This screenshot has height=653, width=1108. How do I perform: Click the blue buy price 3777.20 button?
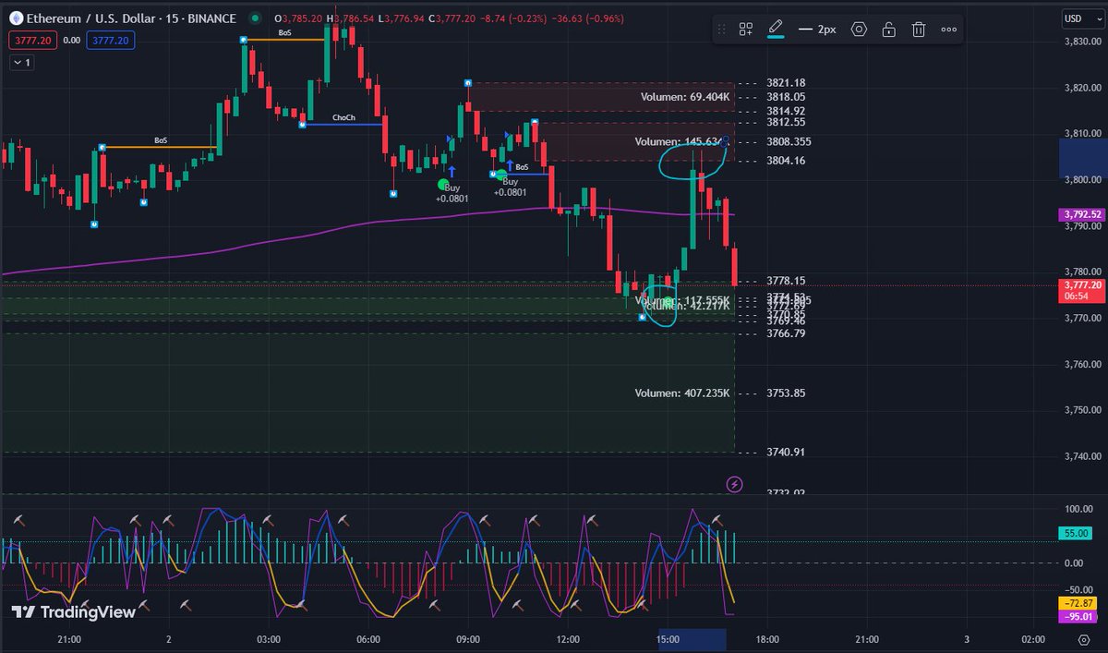pos(110,40)
